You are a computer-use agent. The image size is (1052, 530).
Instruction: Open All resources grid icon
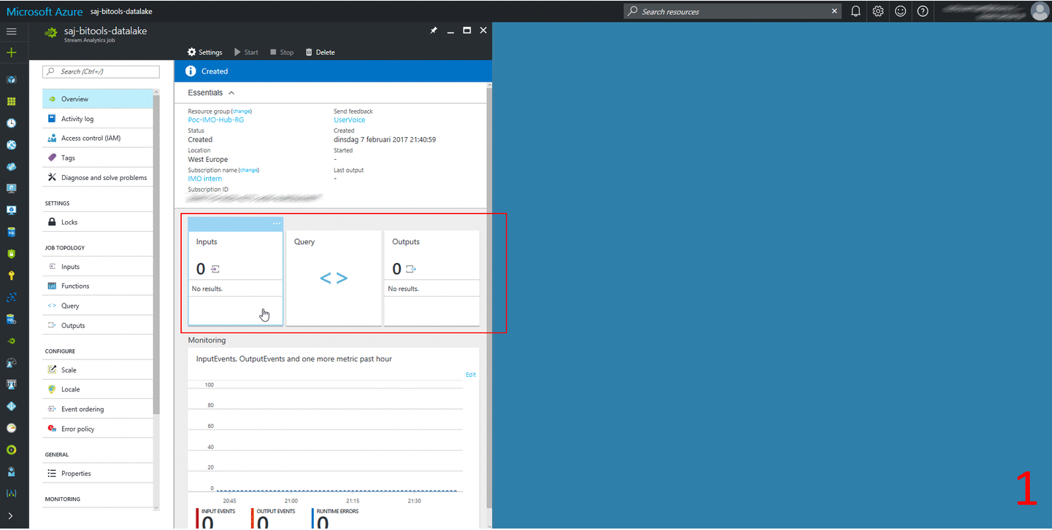[x=11, y=101]
